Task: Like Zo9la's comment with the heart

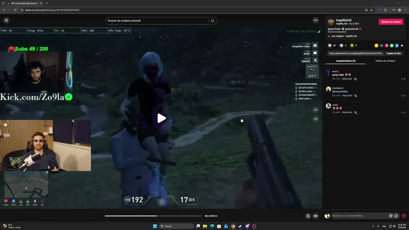Action: click(403, 112)
